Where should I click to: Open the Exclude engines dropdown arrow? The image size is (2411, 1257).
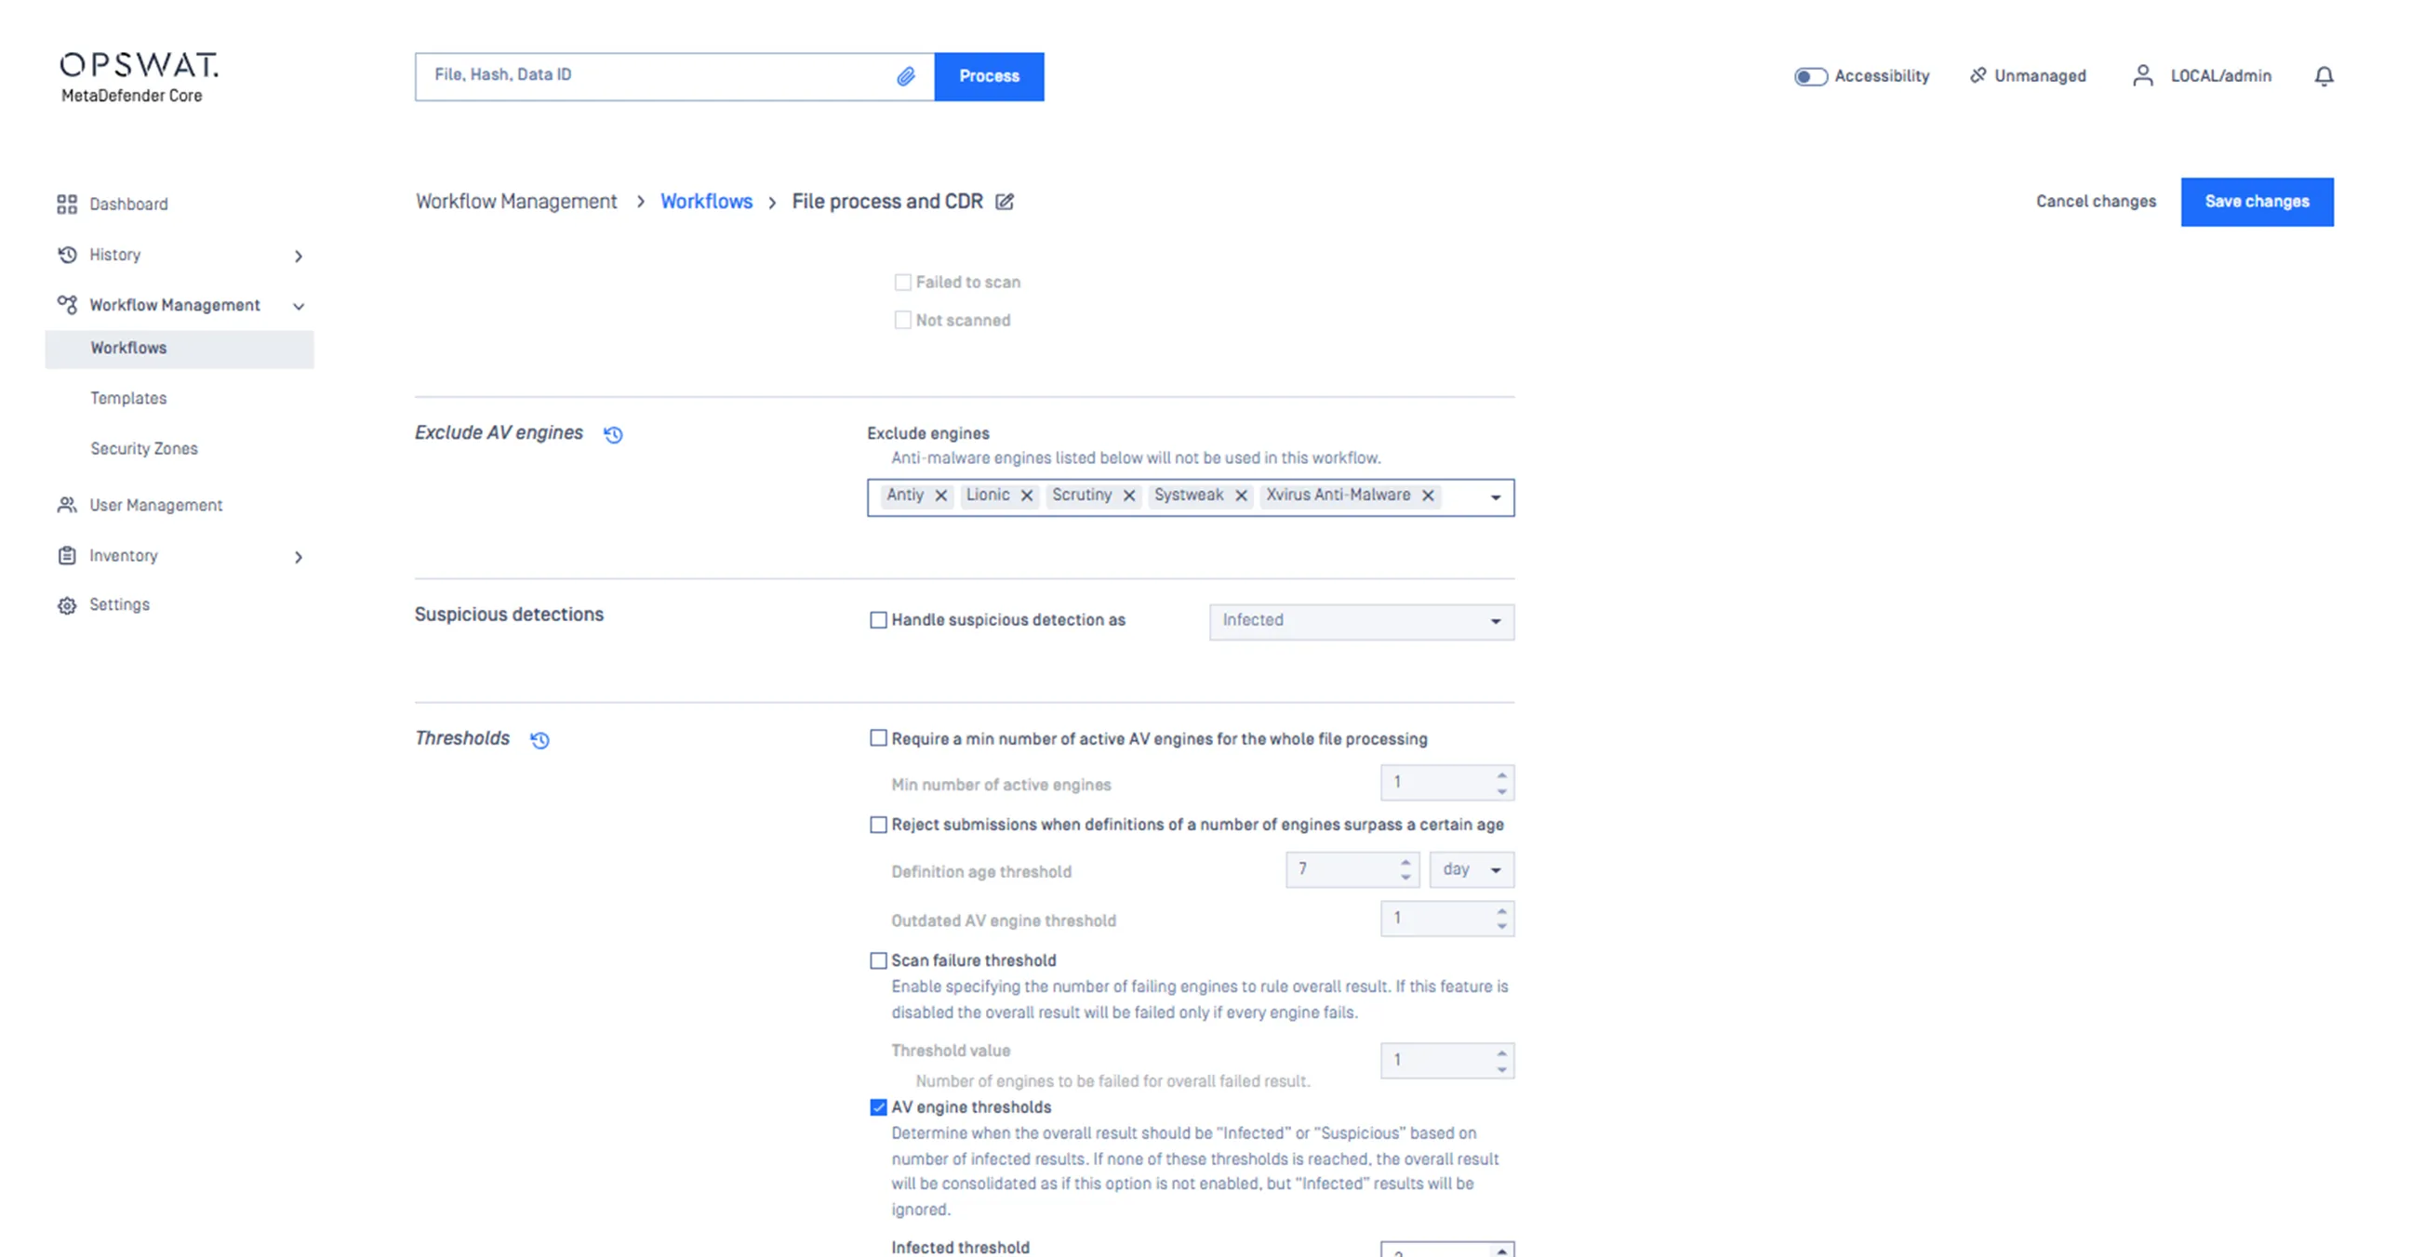click(1495, 497)
